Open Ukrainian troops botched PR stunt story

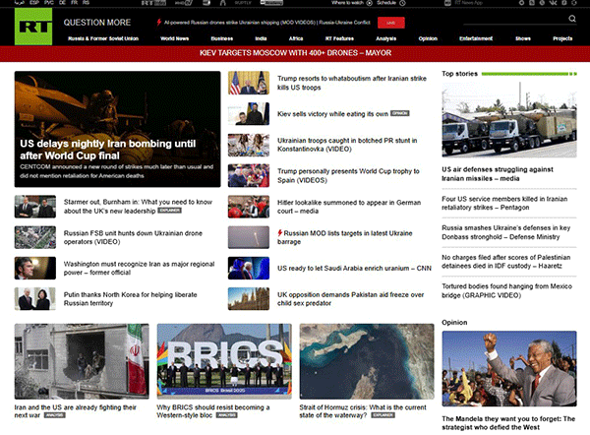(347, 145)
